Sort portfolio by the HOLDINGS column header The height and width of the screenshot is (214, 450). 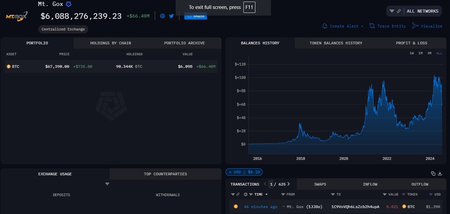(x=135, y=54)
